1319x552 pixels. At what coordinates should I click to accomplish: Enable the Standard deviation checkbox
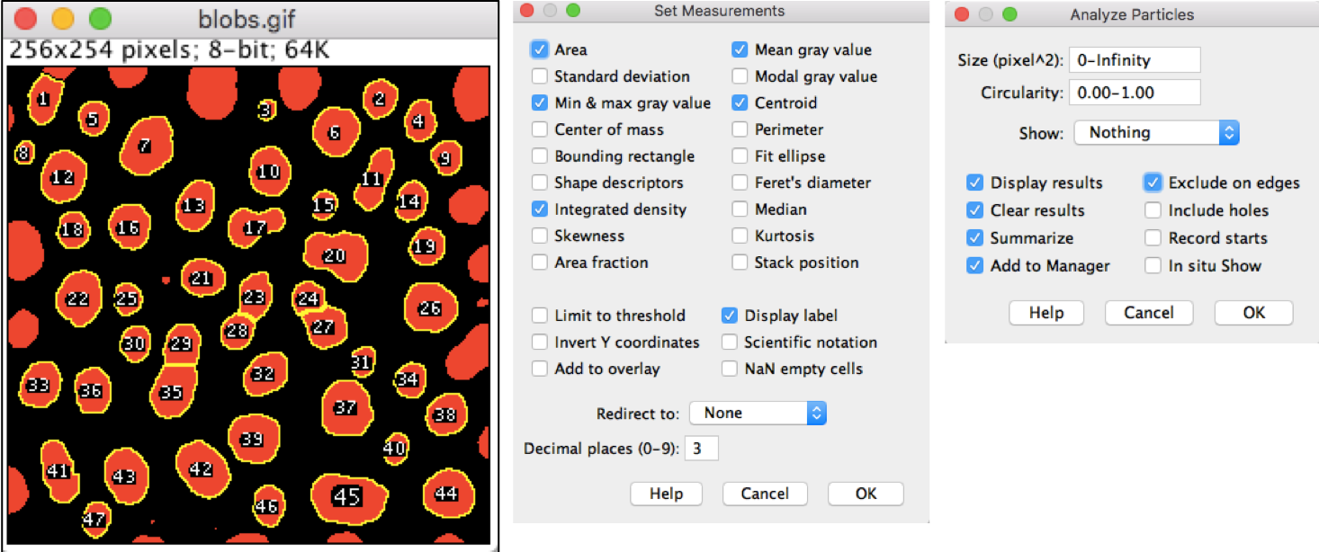pyautogui.click(x=540, y=76)
